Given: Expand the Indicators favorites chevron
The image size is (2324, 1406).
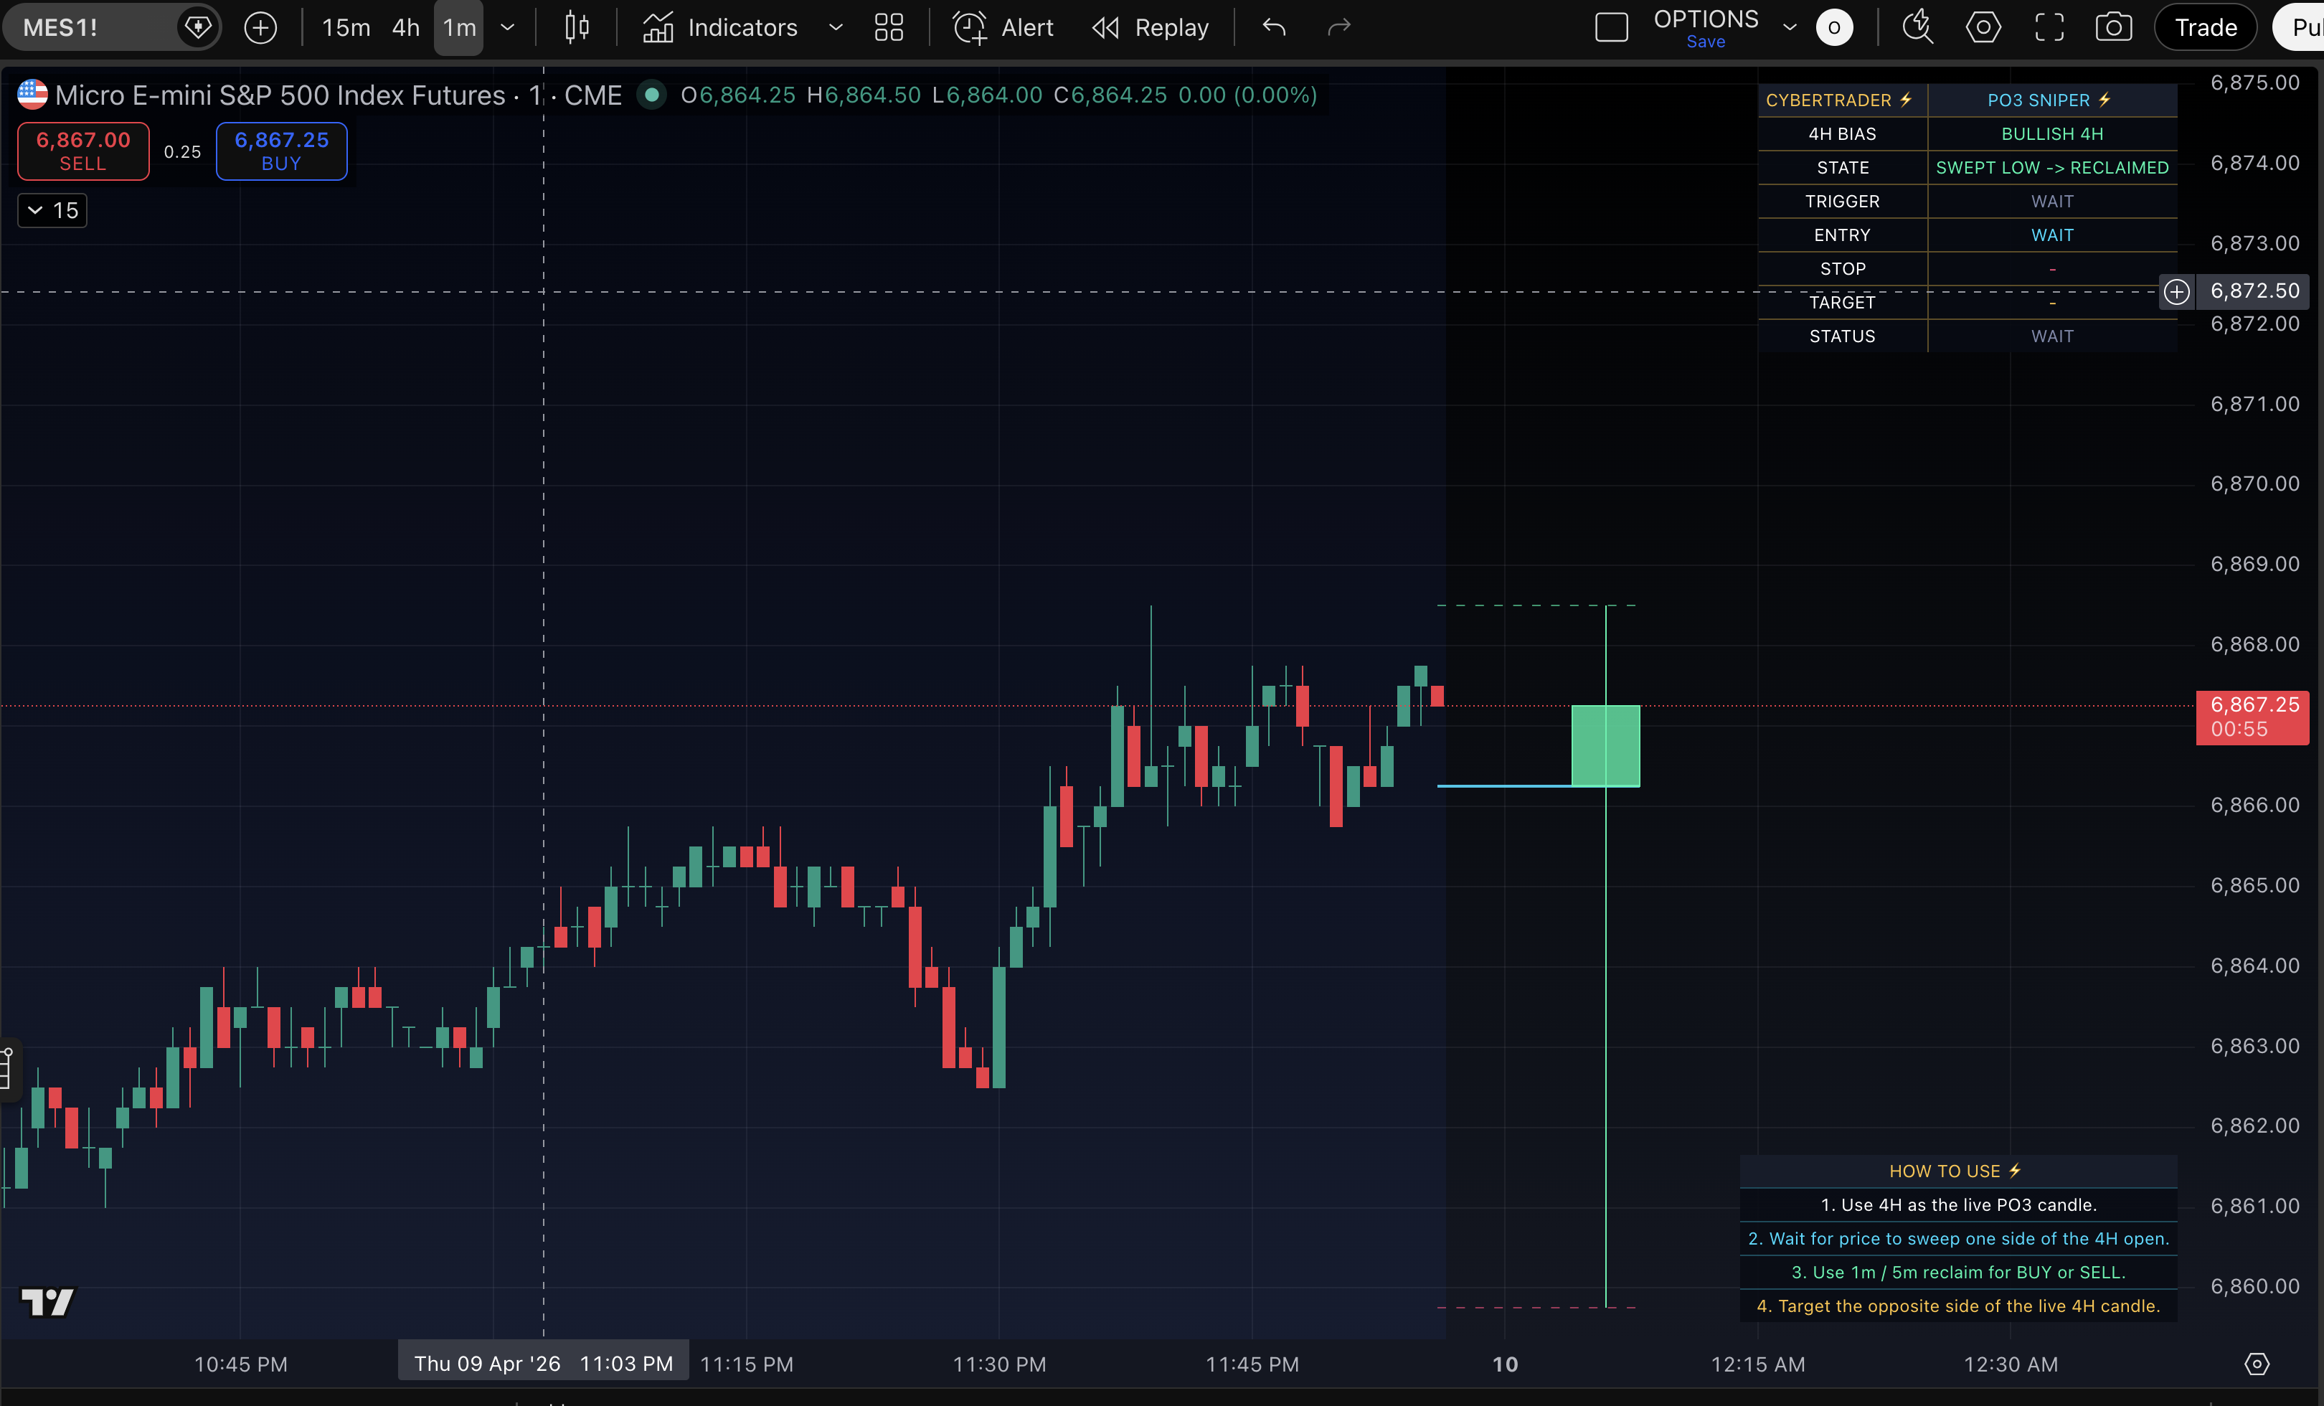Looking at the screenshot, I should click(x=835, y=27).
